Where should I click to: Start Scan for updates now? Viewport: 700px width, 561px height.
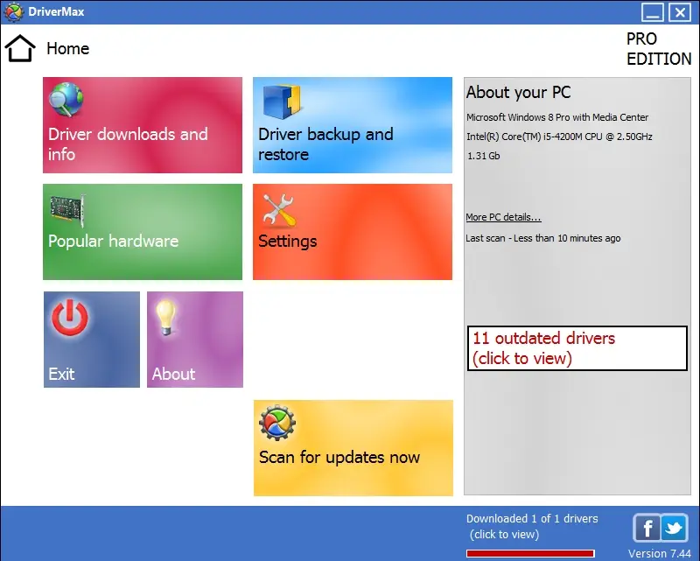coord(353,448)
